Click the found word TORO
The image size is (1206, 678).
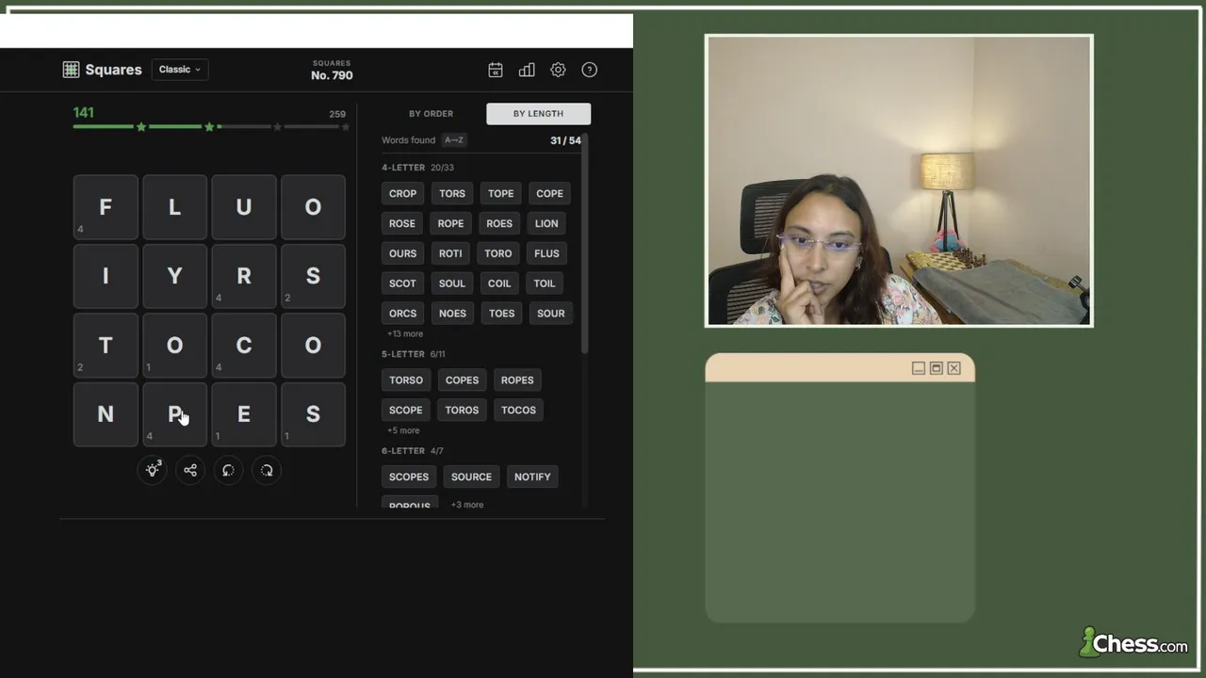pos(498,253)
